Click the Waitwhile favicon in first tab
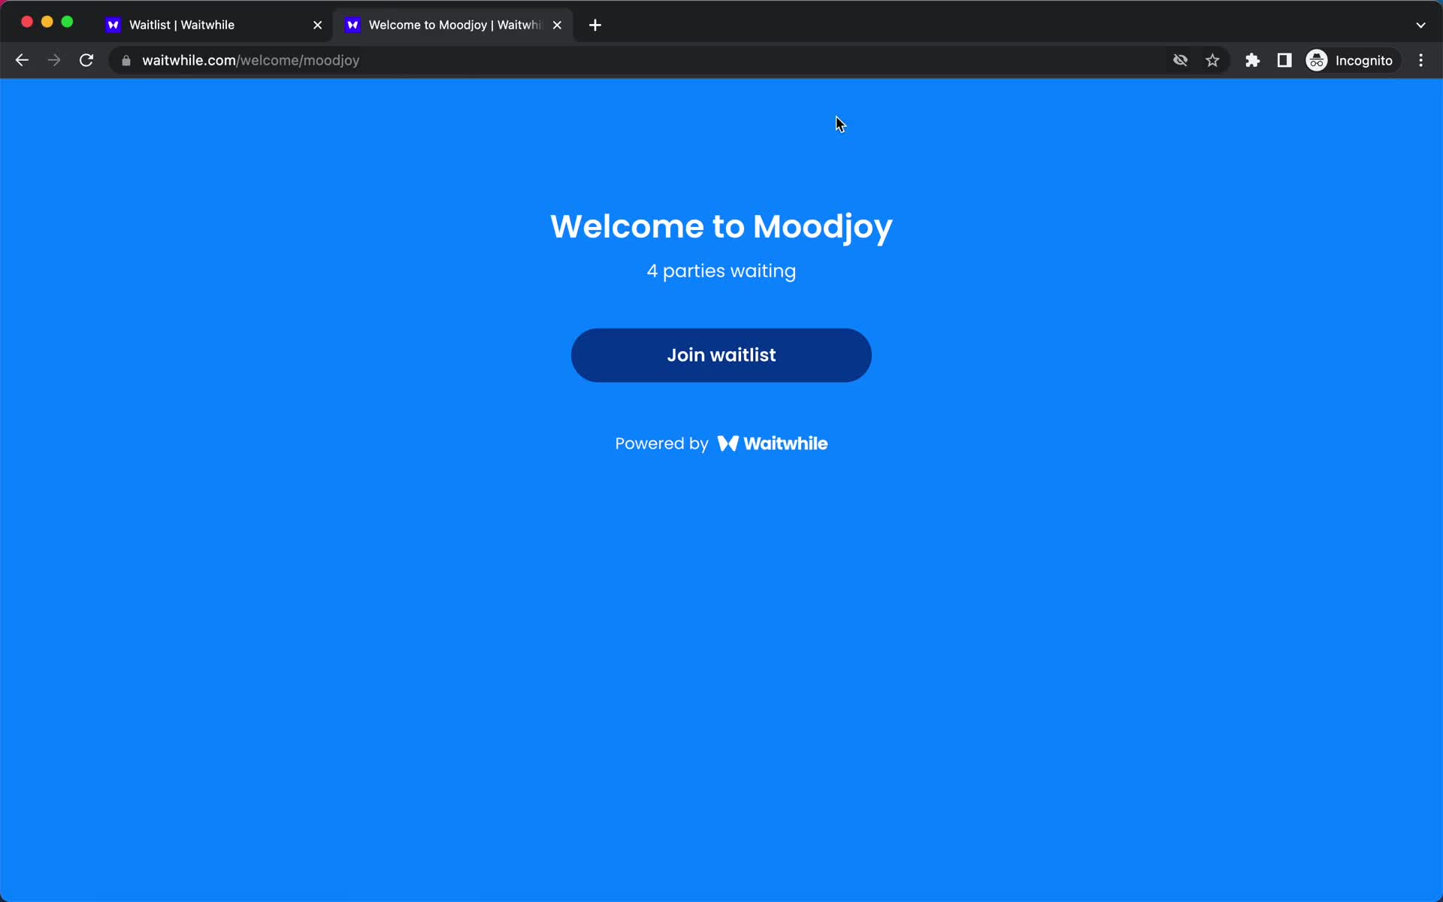This screenshot has width=1443, height=902. pos(113,24)
